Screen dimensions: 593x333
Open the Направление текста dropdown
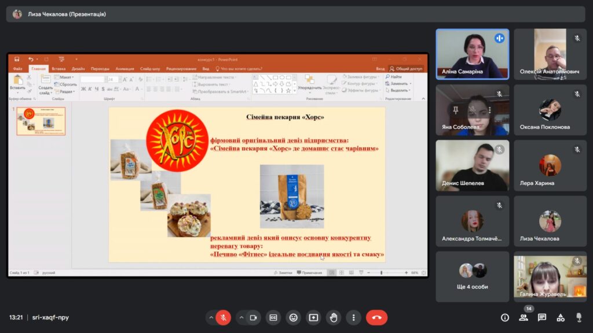(x=215, y=77)
